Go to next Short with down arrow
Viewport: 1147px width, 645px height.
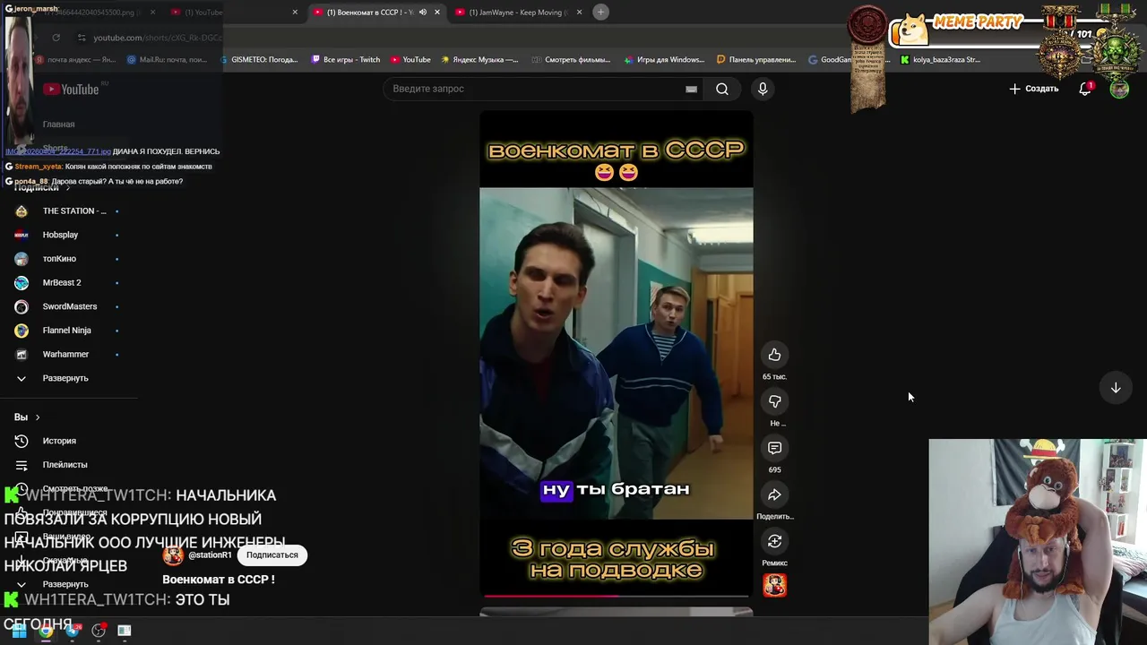pos(1116,388)
